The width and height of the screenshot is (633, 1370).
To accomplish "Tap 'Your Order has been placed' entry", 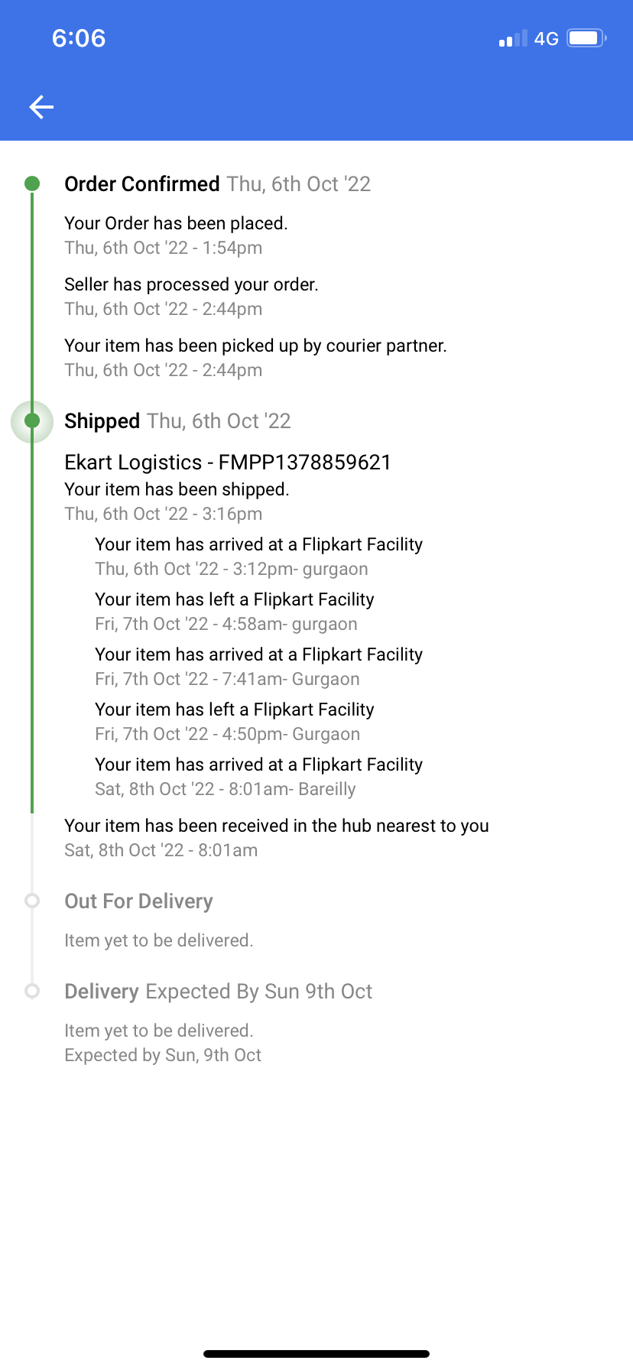I will pyautogui.click(x=176, y=235).
